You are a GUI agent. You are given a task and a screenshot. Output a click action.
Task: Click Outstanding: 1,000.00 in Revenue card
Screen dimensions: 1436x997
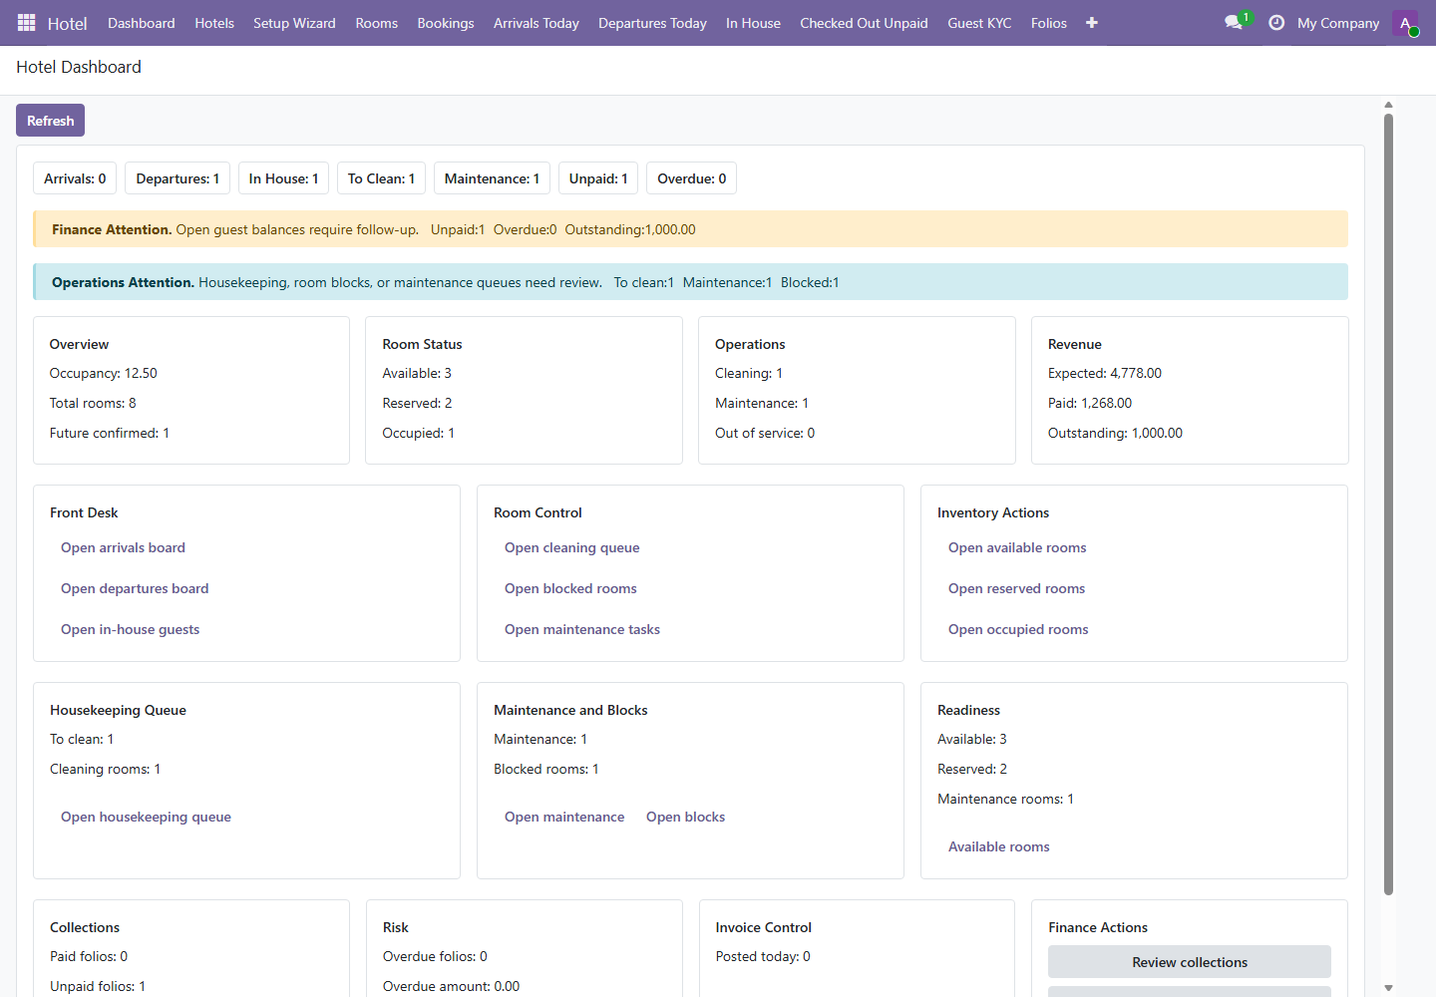click(1115, 433)
